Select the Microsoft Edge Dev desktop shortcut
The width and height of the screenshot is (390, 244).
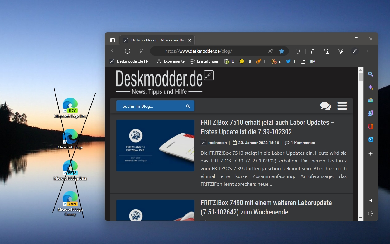pos(70,108)
